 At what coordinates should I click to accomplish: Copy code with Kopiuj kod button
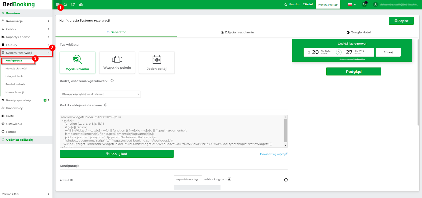(x=117, y=154)
